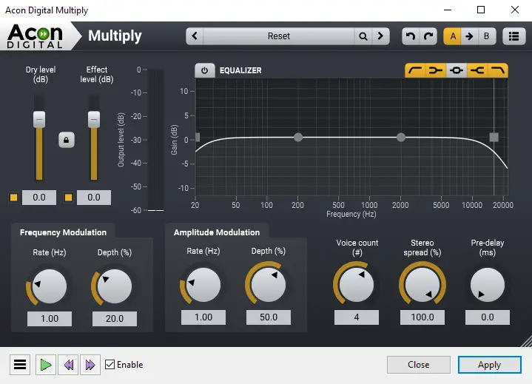Viewport: 532px width, 384px height.
Task: Toggle low cut filter band
Action: [x=415, y=70]
